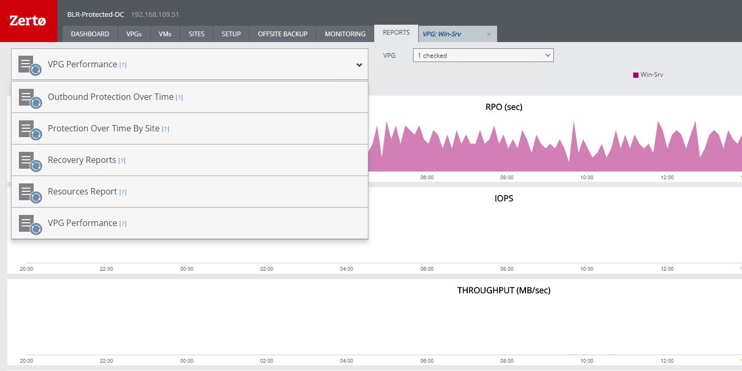
Task: Close the VPG: Win-Srv tab
Action: [489, 34]
